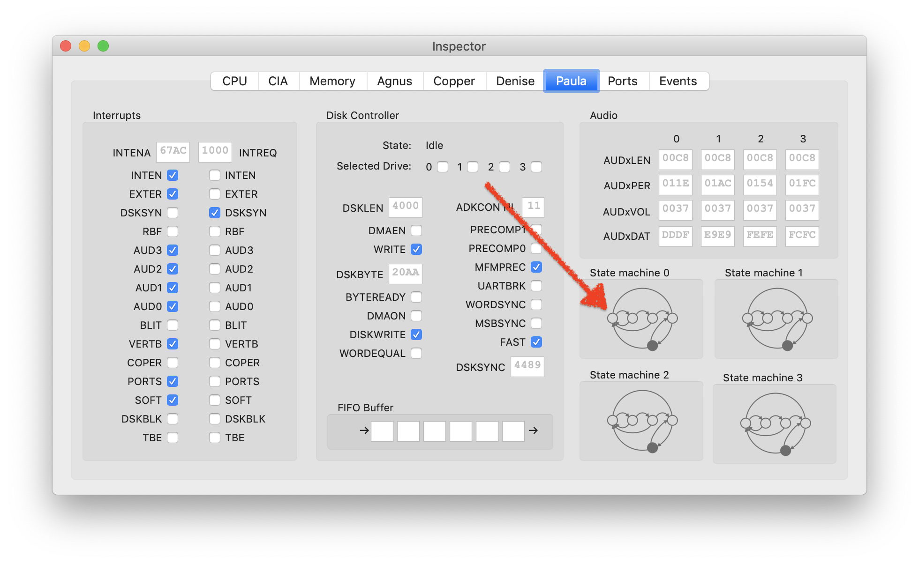Show the Events tab

tap(678, 81)
